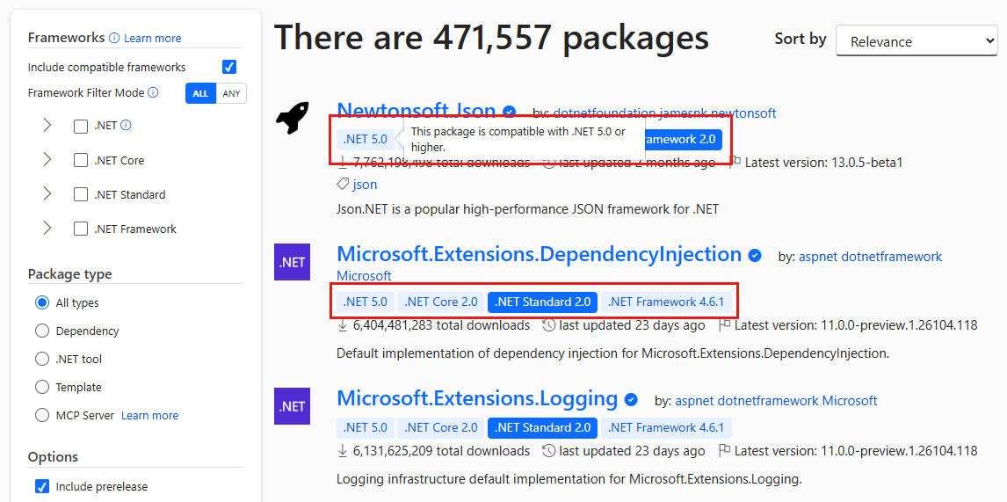Check the .NET Standard framework checkbox
The width and height of the screenshot is (1007, 502).
(80, 194)
